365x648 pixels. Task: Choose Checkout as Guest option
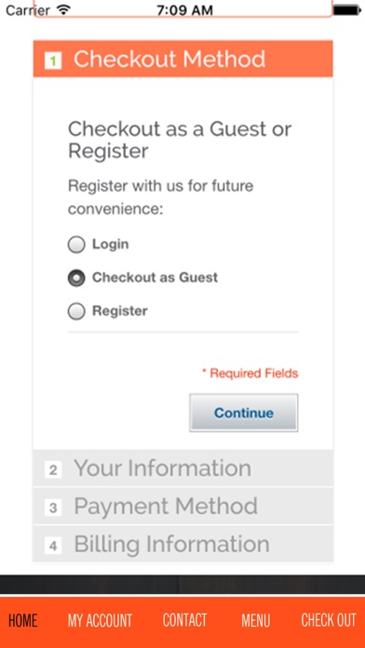pos(76,277)
